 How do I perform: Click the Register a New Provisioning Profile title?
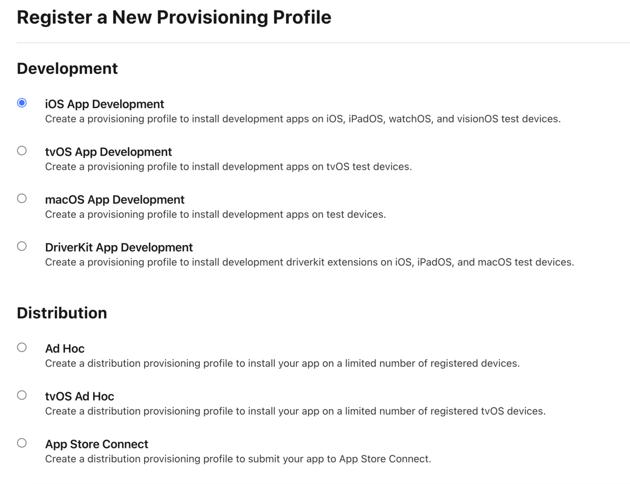tap(174, 17)
